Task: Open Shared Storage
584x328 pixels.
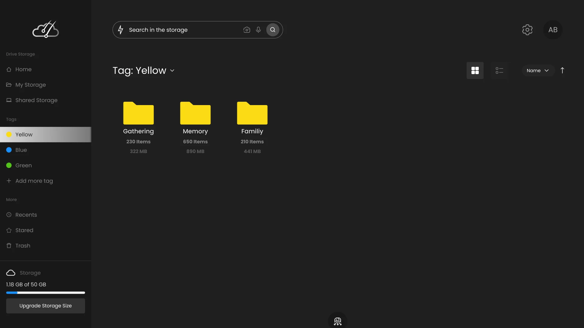Action: (x=46, y=100)
